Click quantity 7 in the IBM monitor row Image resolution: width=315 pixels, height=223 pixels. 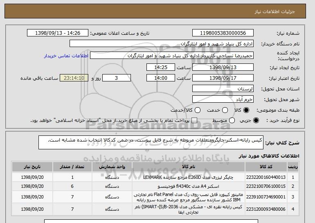pyautogui.click(x=72, y=197)
